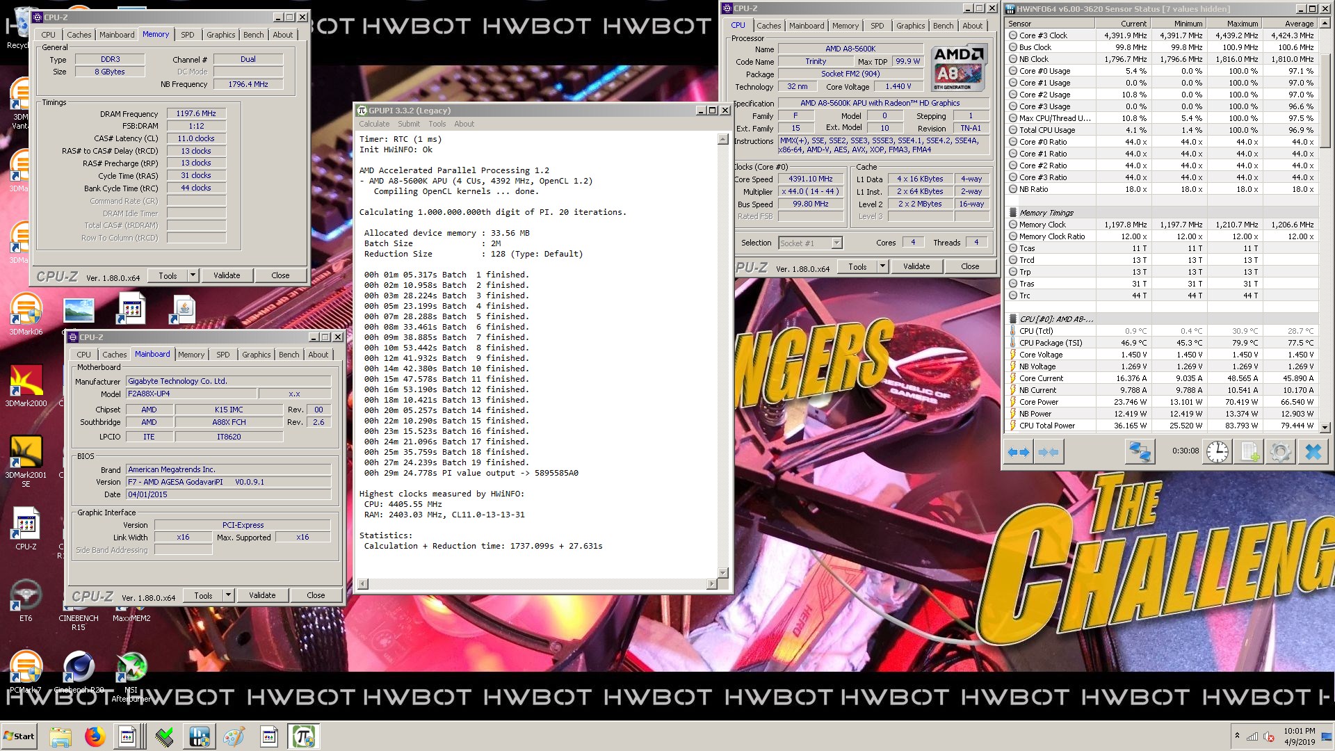Click Average column header in HWiNFO

[x=1290, y=24]
